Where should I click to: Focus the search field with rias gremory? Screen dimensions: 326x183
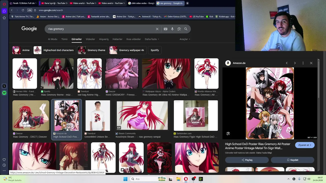[x=101, y=29]
